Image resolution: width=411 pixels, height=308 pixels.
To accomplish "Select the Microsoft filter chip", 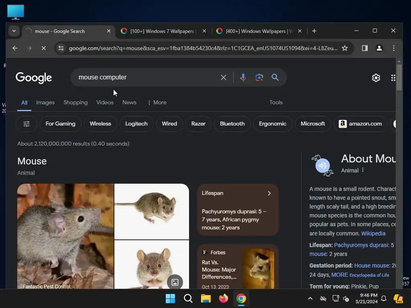I will [313, 124].
